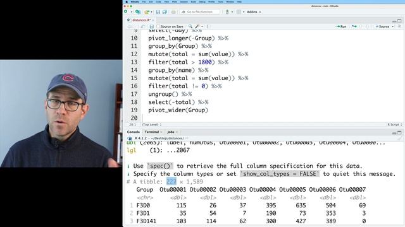Click the highlighted 227 in tibble output
The image size is (405, 227).
[x=171, y=182]
